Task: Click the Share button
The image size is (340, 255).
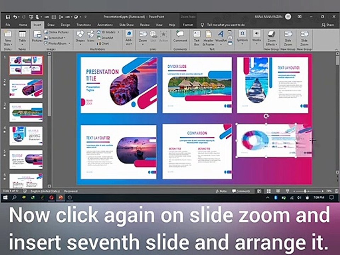Action: click(328, 25)
